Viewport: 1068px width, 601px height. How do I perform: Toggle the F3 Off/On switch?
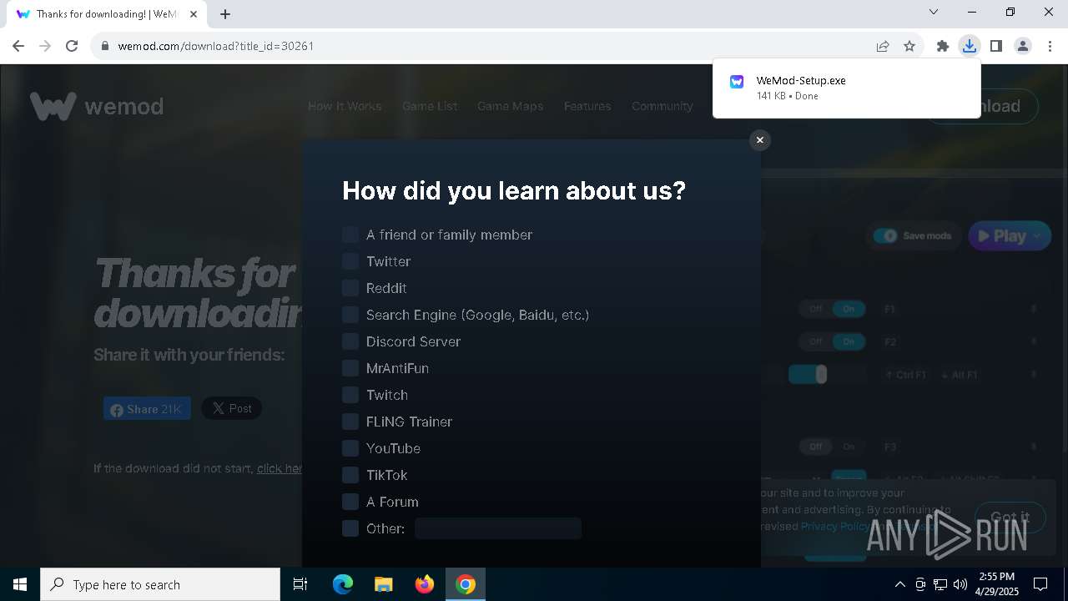coord(832,447)
